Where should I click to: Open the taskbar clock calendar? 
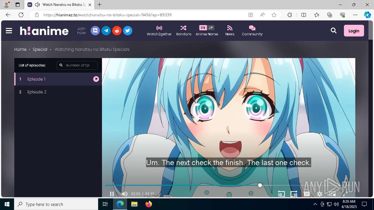[349, 204]
